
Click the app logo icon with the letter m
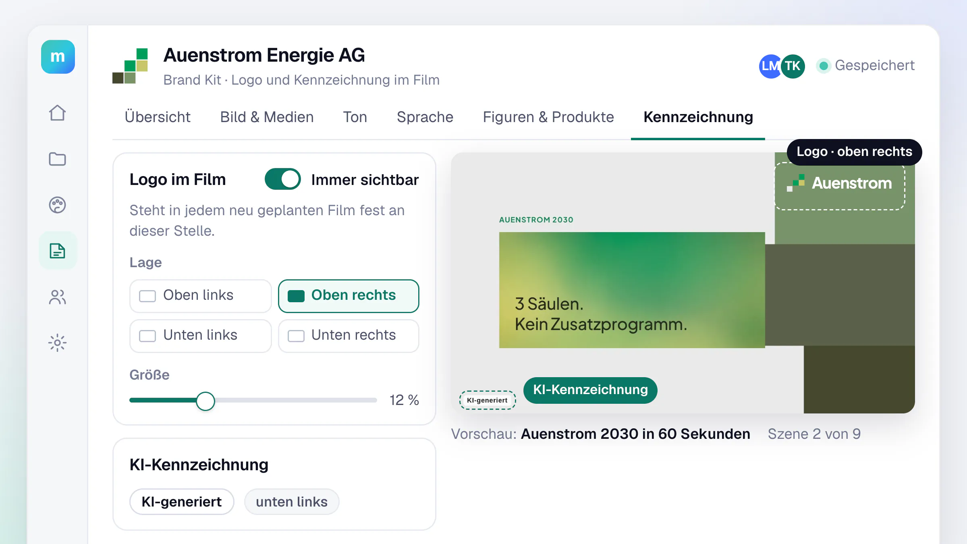pyautogui.click(x=58, y=57)
